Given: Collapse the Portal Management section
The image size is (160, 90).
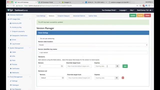Looking at the screenshot, I should 30,77.
